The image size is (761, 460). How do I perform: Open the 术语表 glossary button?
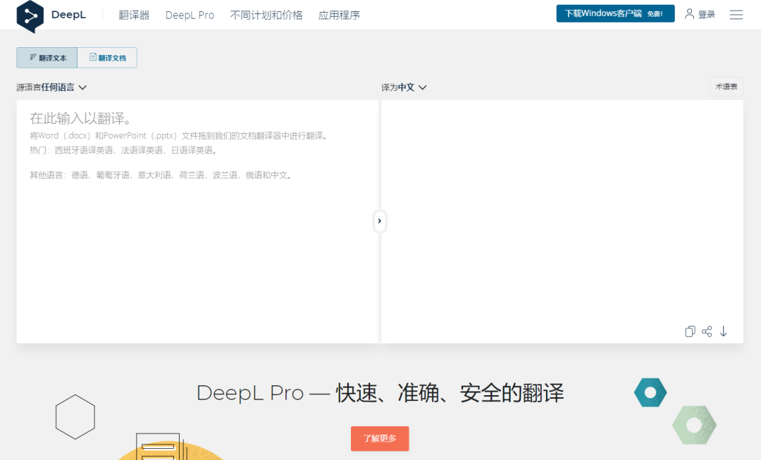point(726,87)
